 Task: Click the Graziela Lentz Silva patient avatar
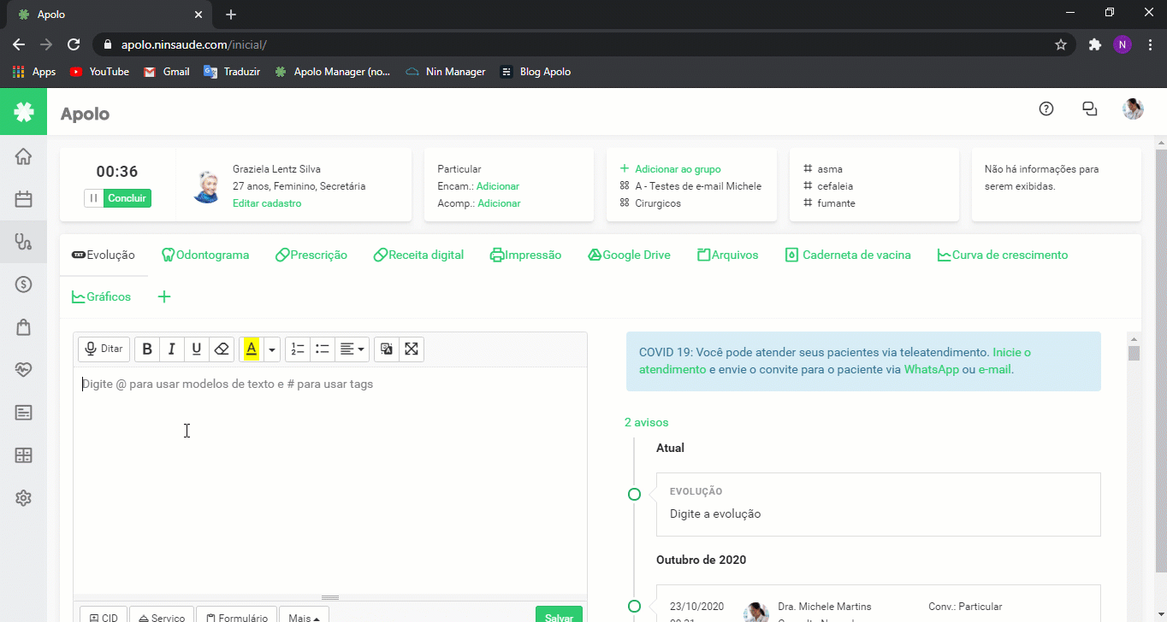[206, 186]
